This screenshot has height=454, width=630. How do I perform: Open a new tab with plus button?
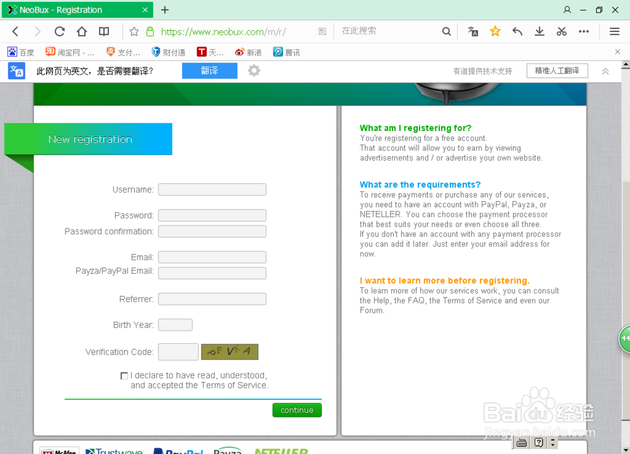[164, 10]
